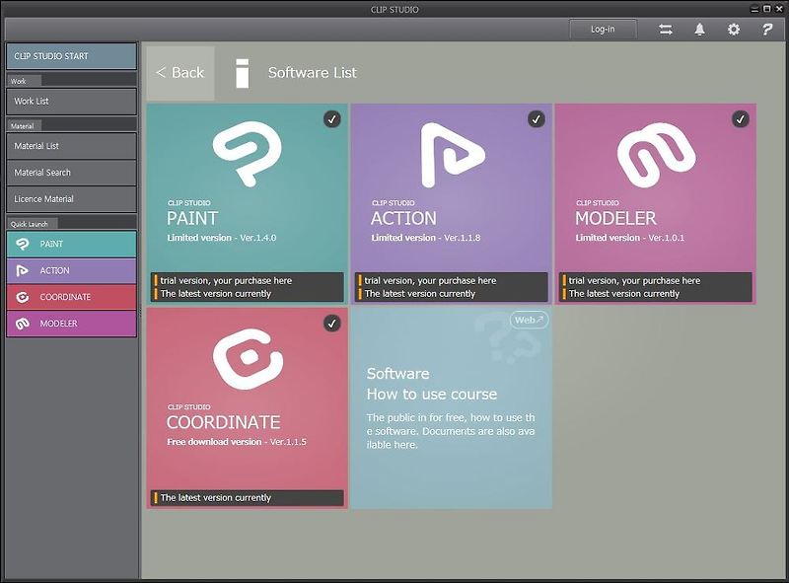Open the notifications bell icon

(699, 30)
